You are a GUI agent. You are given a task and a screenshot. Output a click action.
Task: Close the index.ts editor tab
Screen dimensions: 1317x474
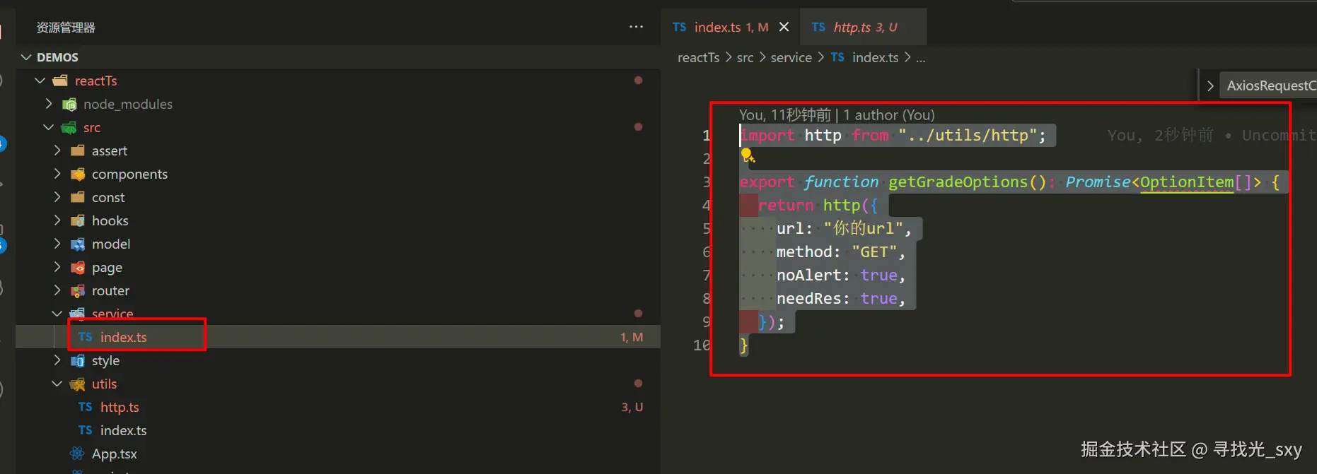pyautogui.click(x=784, y=27)
